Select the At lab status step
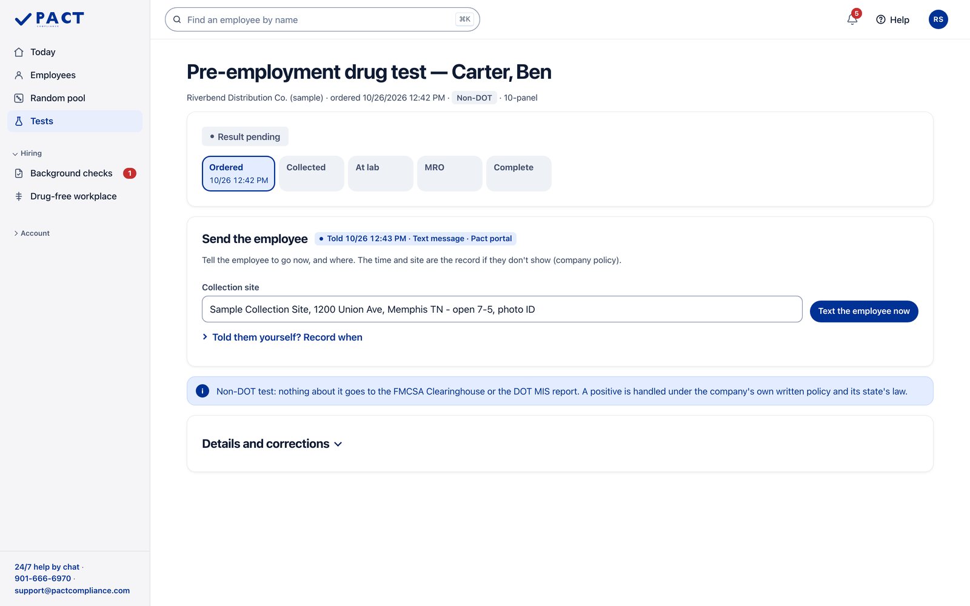The width and height of the screenshot is (970, 606). pyautogui.click(x=381, y=173)
